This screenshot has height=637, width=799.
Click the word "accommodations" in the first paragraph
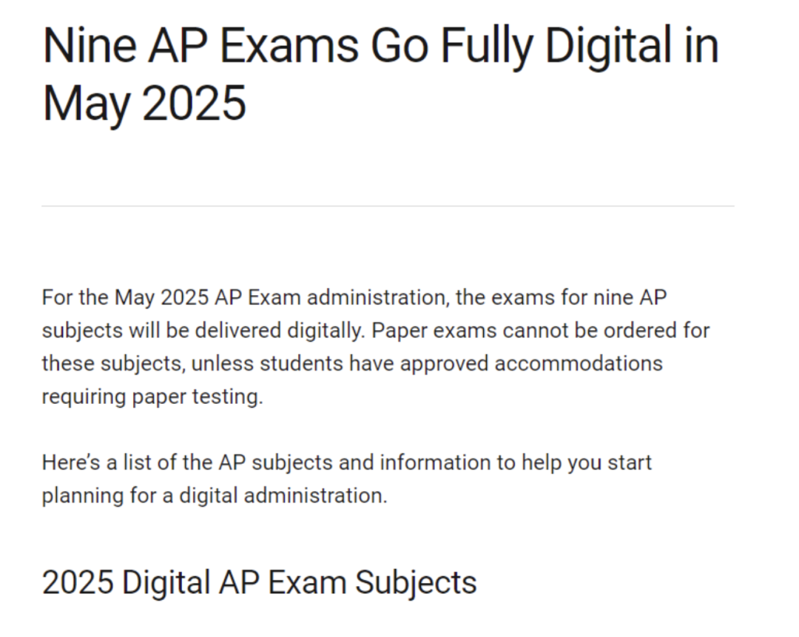point(578,363)
